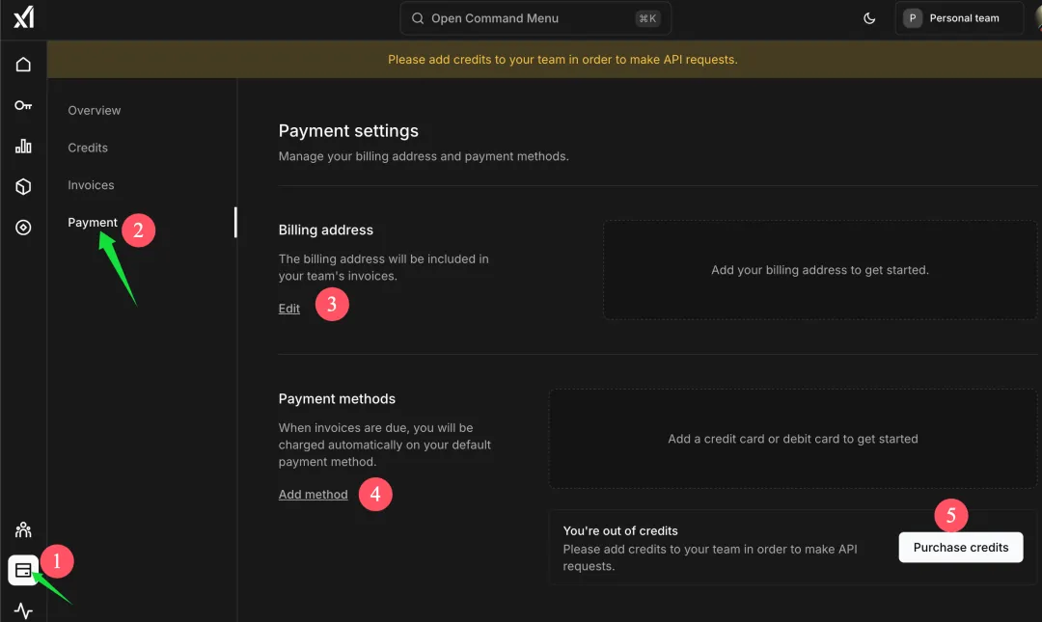Click the 'Add a credit card' placeholder box
The width and height of the screenshot is (1042, 622).
tap(793, 439)
